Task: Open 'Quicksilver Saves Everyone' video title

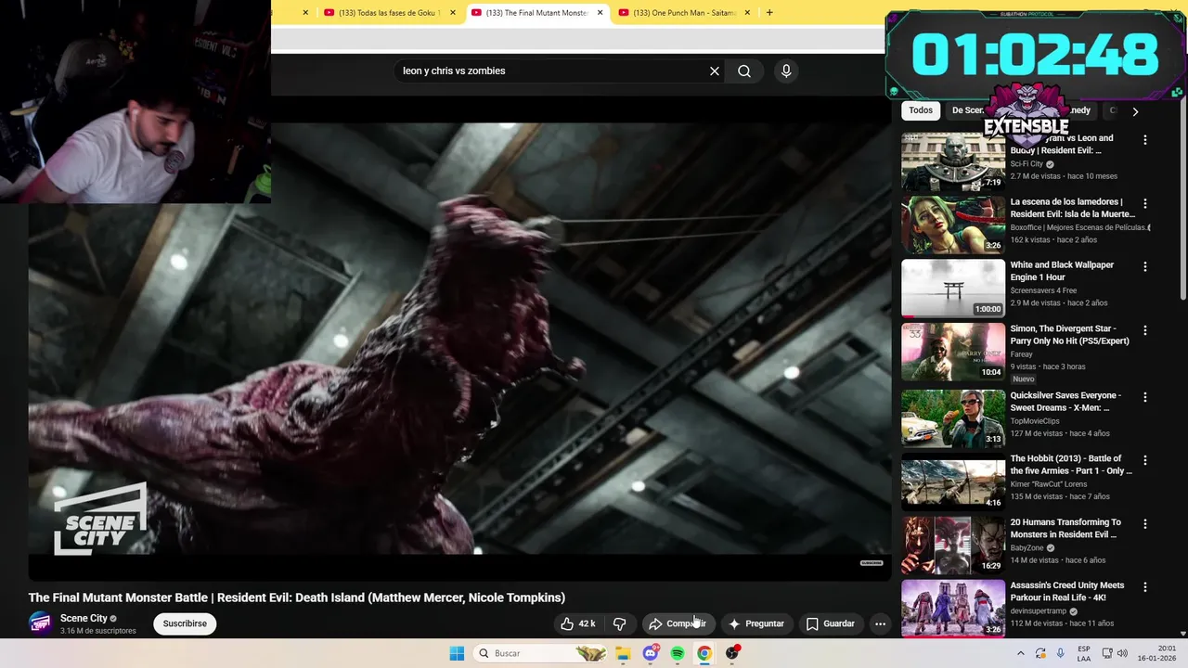Action: point(1065,402)
